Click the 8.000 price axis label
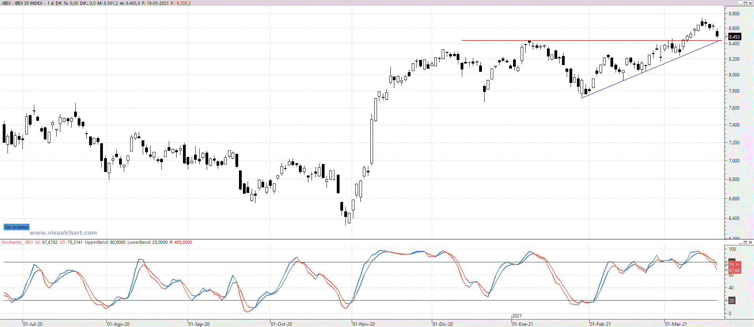Image resolution: width=754 pixels, height=327 pixels. (734, 75)
